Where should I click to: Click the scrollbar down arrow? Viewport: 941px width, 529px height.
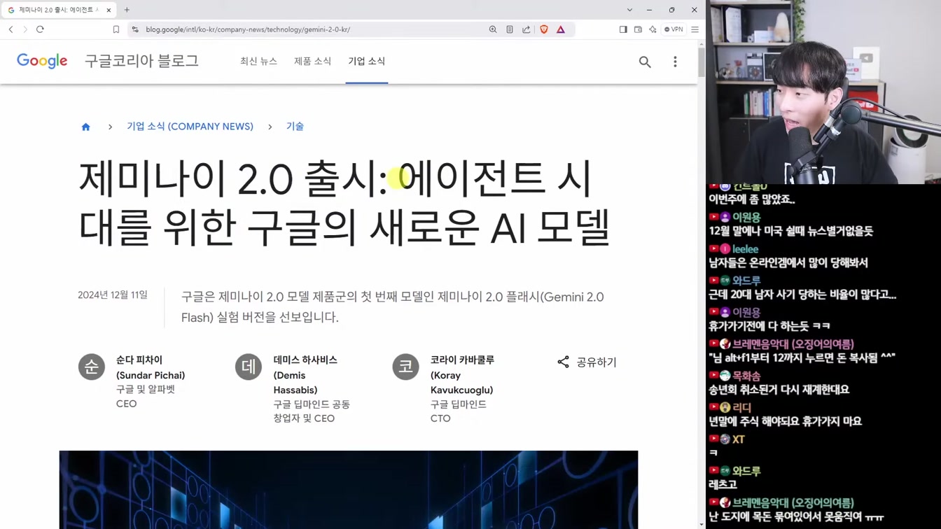702,524
